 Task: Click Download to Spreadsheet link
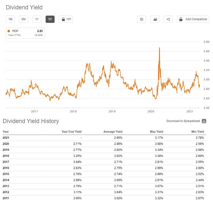183,121
